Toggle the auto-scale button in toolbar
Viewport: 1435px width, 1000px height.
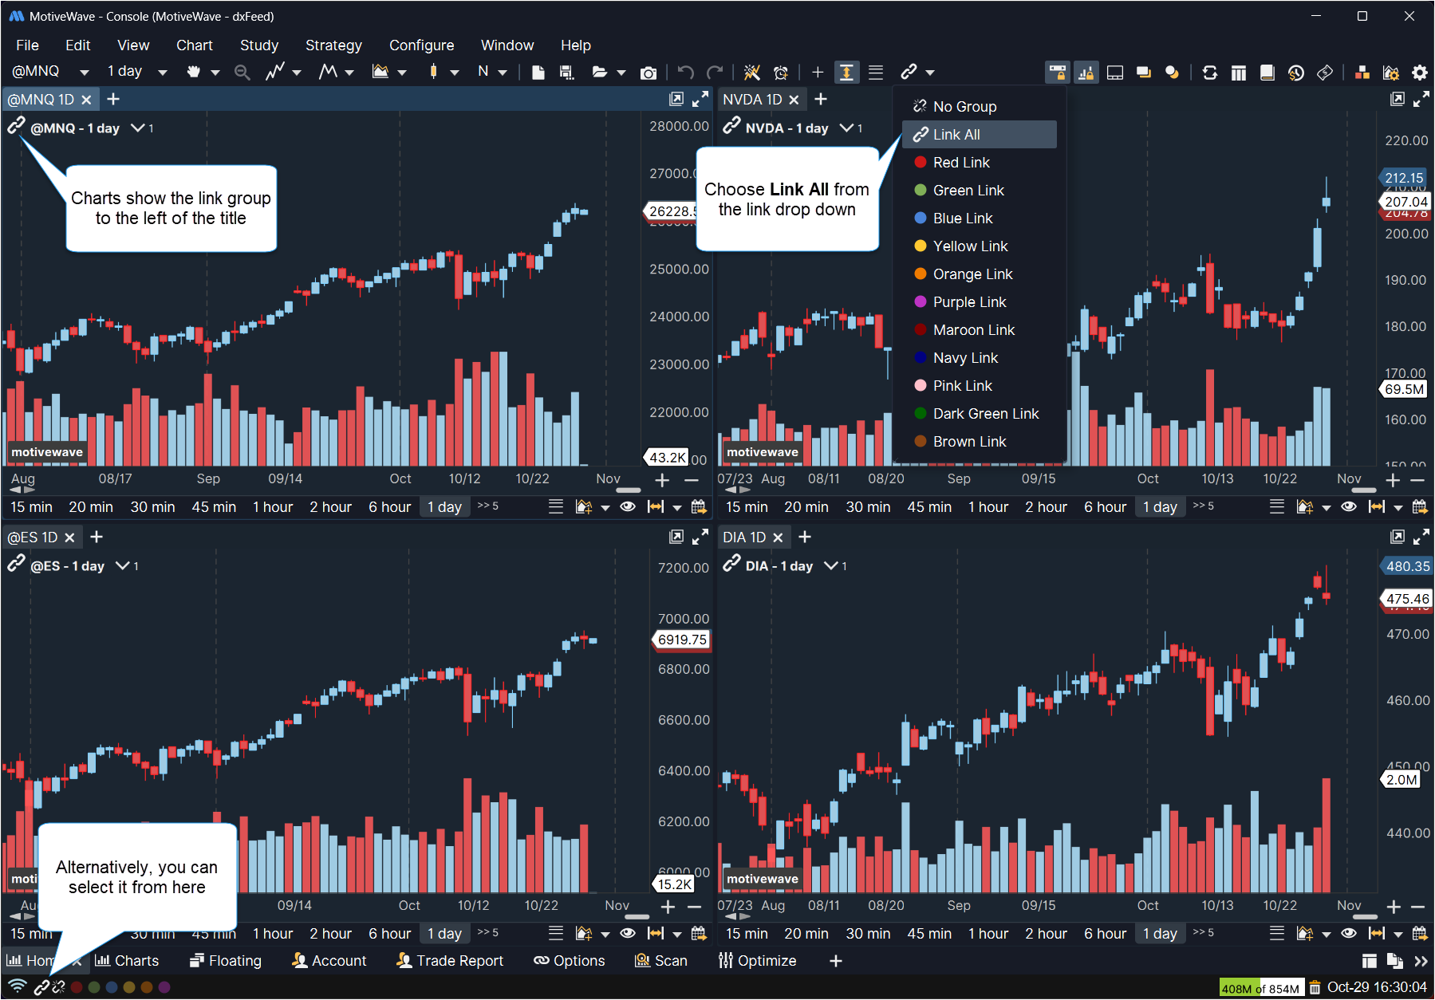pyautogui.click(x=846, y=73)
